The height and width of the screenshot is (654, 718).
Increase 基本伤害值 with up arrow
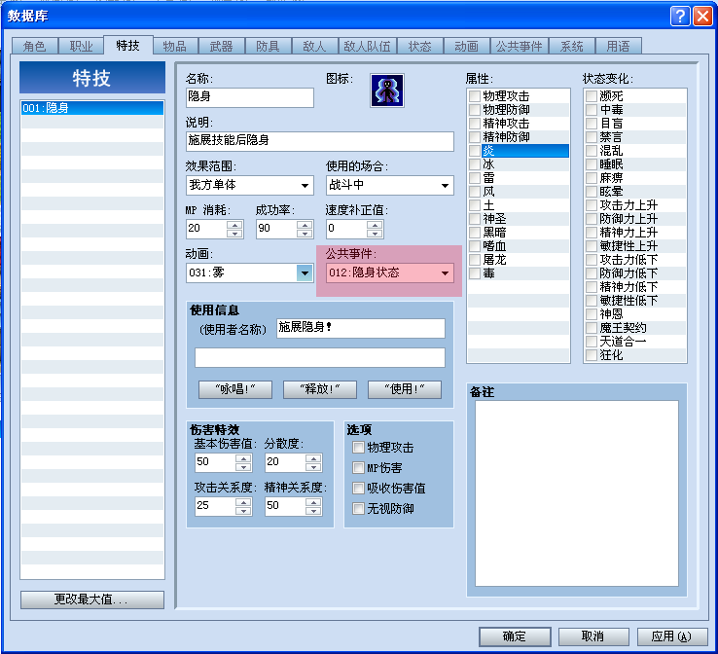pos(243,458)
